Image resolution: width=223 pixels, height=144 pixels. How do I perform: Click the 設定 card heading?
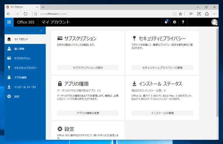[x=70, y=129]
